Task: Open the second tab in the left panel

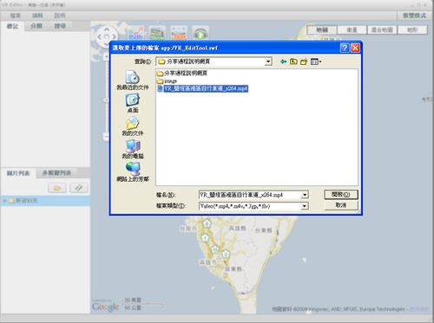Action: pyautogui.click(x=36, y=26)
